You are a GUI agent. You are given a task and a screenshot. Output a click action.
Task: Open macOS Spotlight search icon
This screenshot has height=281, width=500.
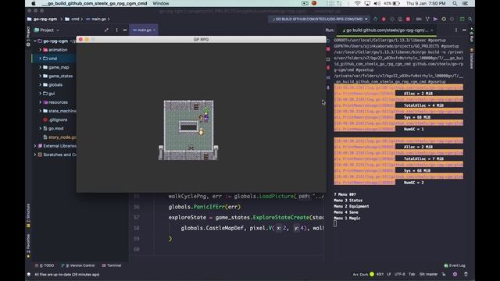click(x=455, y=3)
